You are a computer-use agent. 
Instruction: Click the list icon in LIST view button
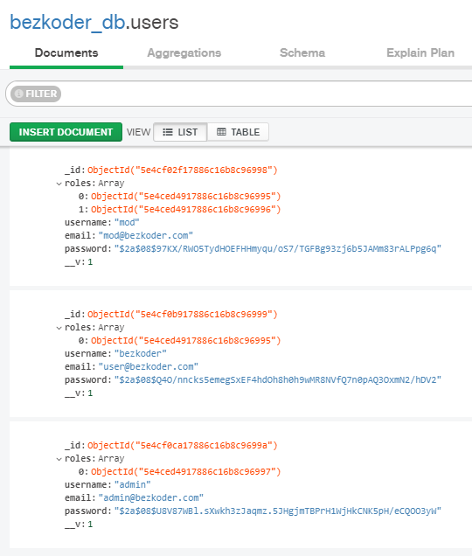pyautogui.click(x=167, y=132)
